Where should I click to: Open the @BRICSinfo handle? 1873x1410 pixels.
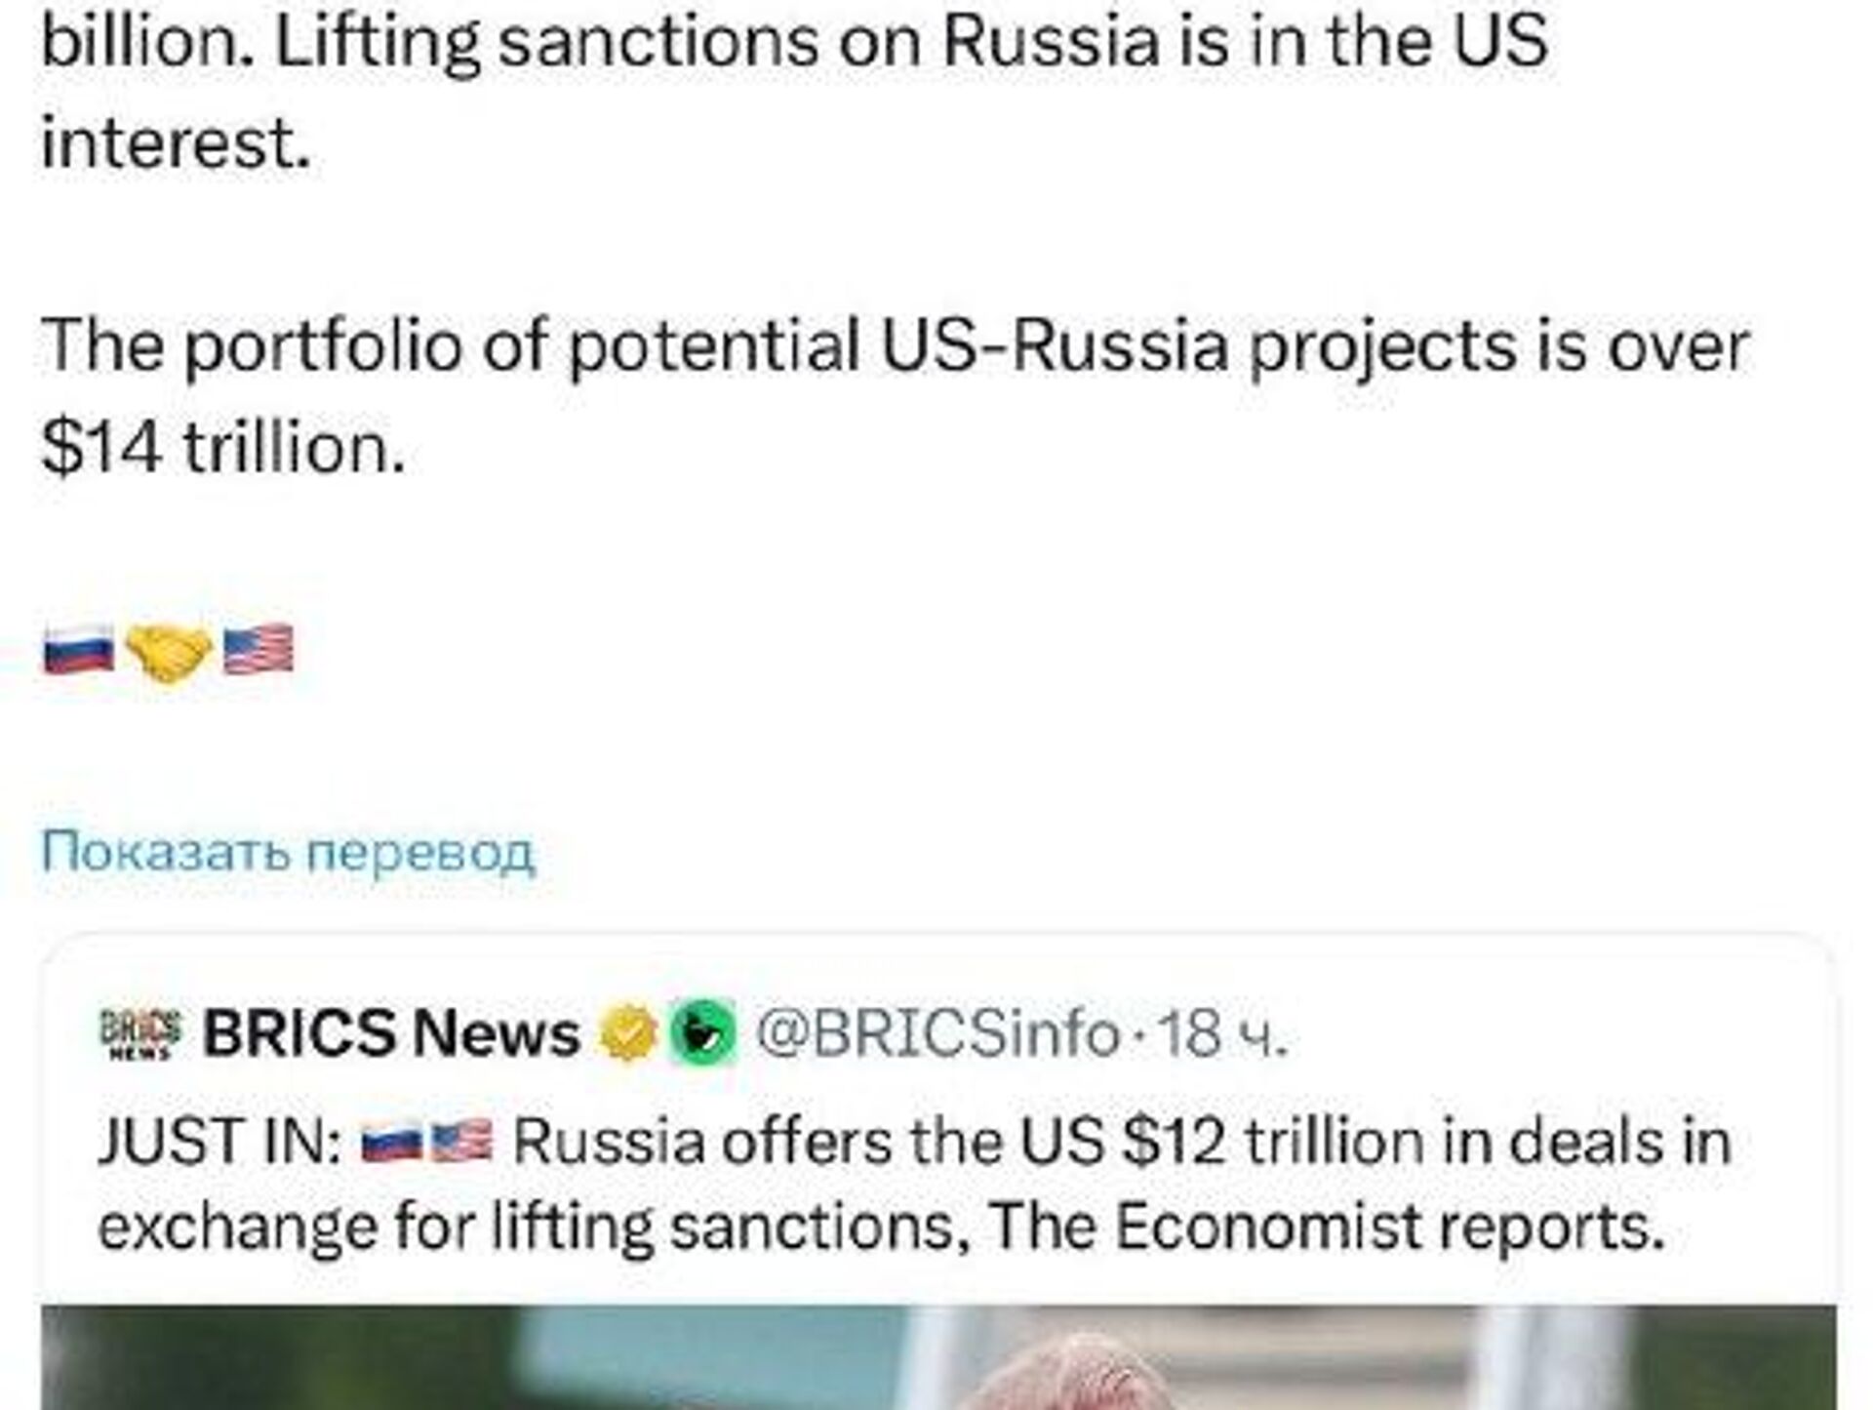pyautogui.click(x=936, y=1033)
